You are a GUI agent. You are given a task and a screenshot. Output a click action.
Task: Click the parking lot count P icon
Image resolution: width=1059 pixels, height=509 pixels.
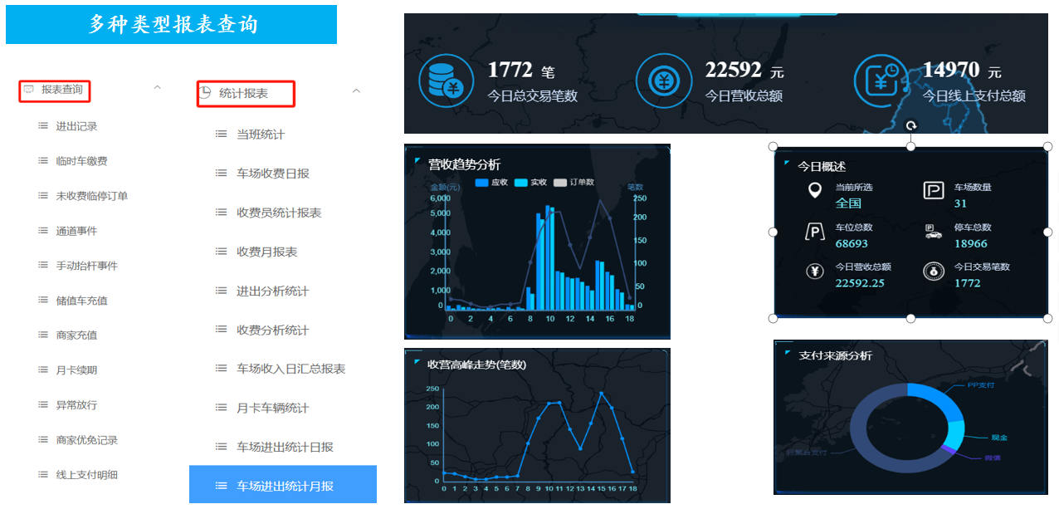(933, 191)
